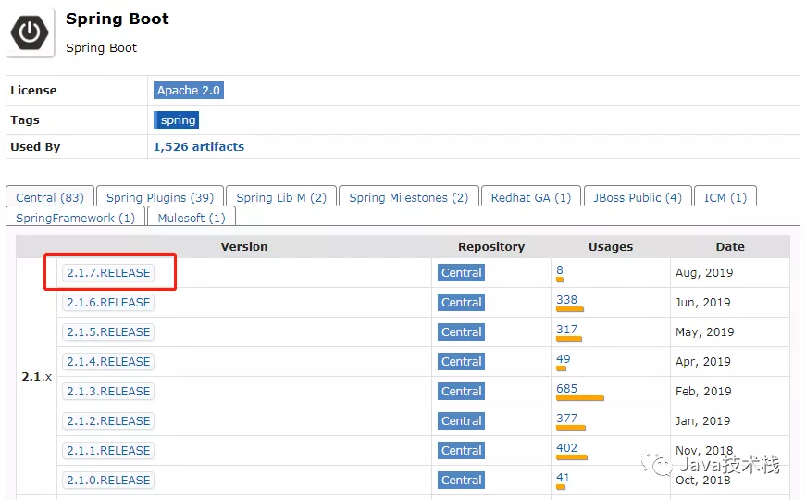Click Central badge in the 2.1.5.RELEASE row
This screenshot has width=806, height=500.
(x=461, y=331)
